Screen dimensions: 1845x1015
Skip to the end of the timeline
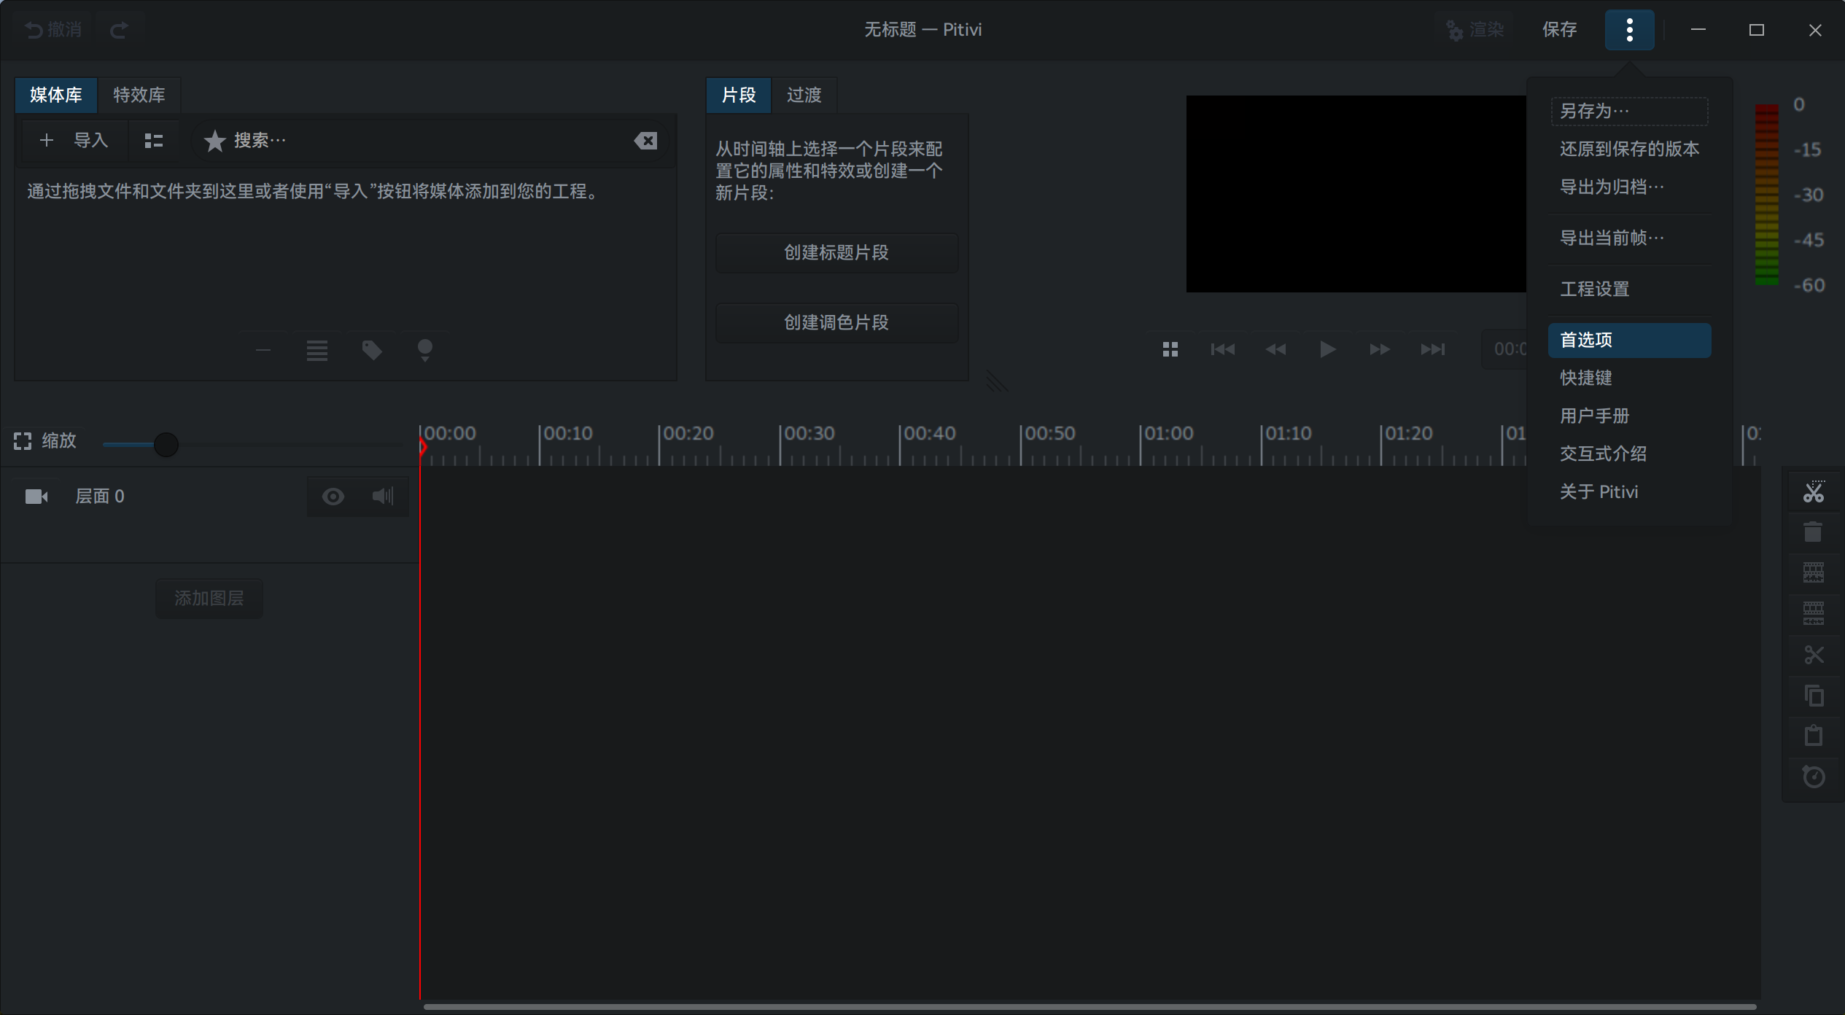click(x=1432, y=349)
